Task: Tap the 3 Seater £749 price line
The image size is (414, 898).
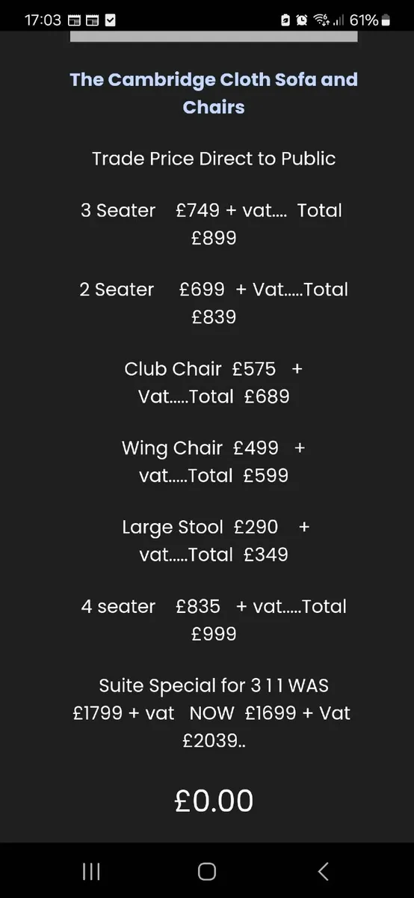Action: point(211,224)
